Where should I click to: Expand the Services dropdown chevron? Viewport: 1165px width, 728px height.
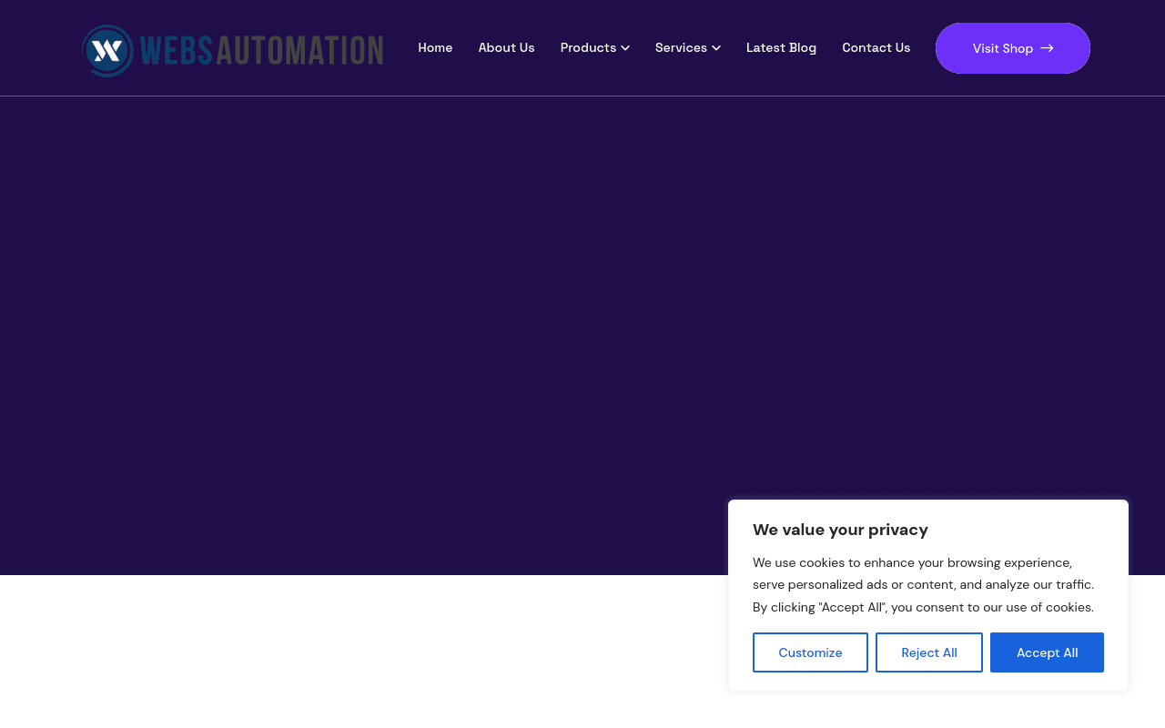716,48
